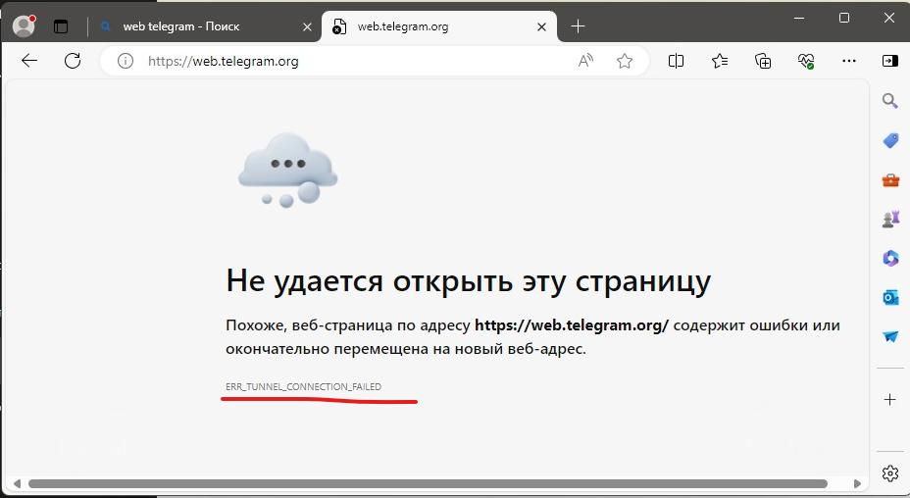This screenshot has width=910, height=498.
Task: Click the scrollbar right arrow
Action: [857, 483]
